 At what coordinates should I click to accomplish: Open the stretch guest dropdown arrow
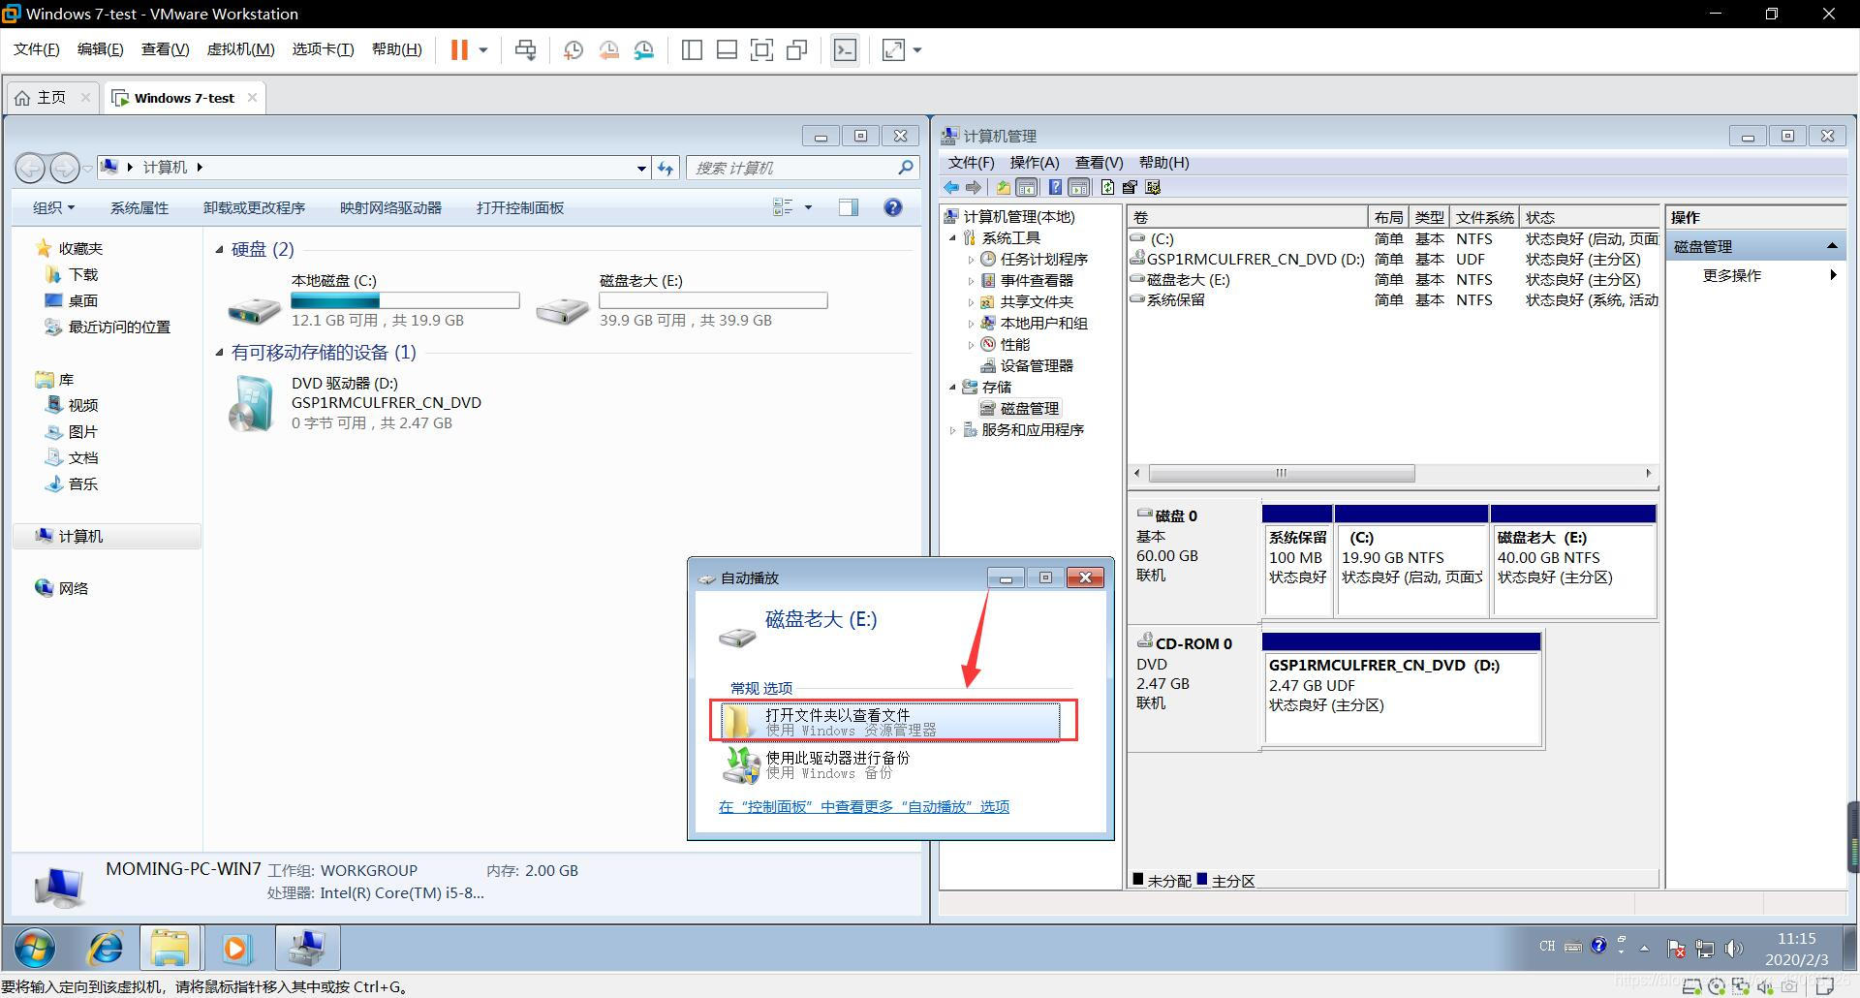(917, 49)
